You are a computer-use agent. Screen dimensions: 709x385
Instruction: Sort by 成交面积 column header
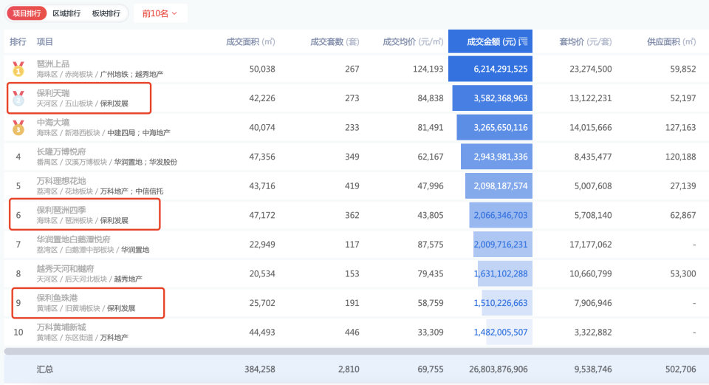(x=250, y=41)
